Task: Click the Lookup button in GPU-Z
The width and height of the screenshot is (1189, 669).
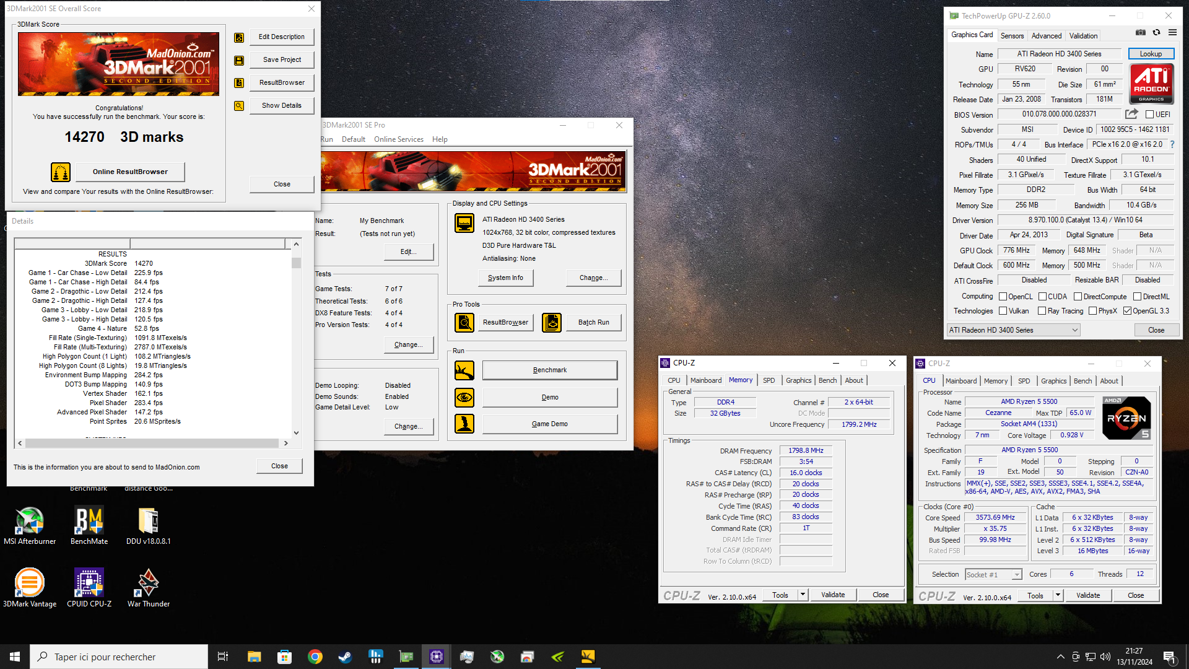Action: click(x=1151, y=54)
